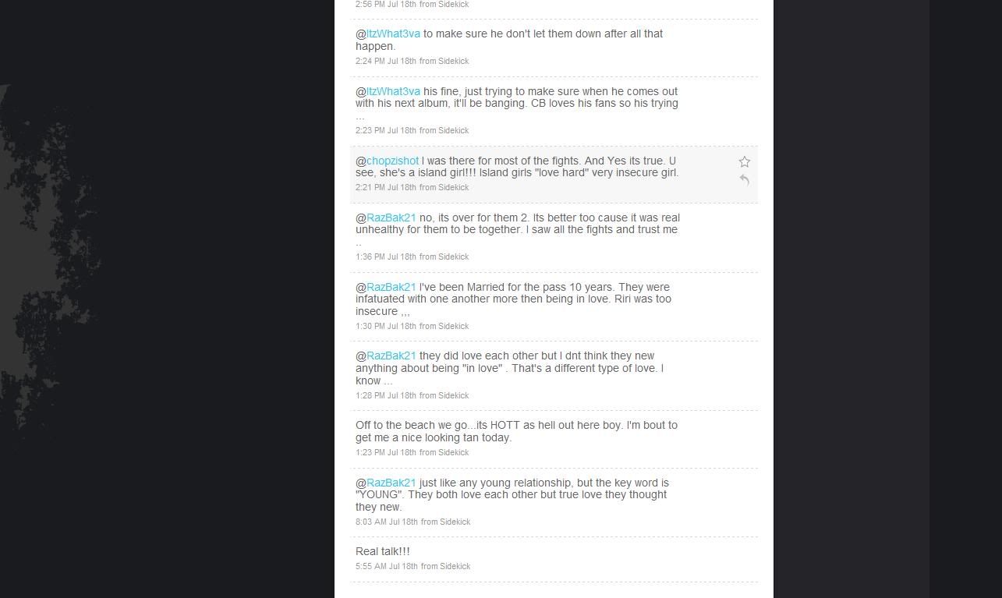1002x598 pixels.
Task: Open the 2:56 PM Jul 18th timestamp permalink
Action: [x=386, y=5]
